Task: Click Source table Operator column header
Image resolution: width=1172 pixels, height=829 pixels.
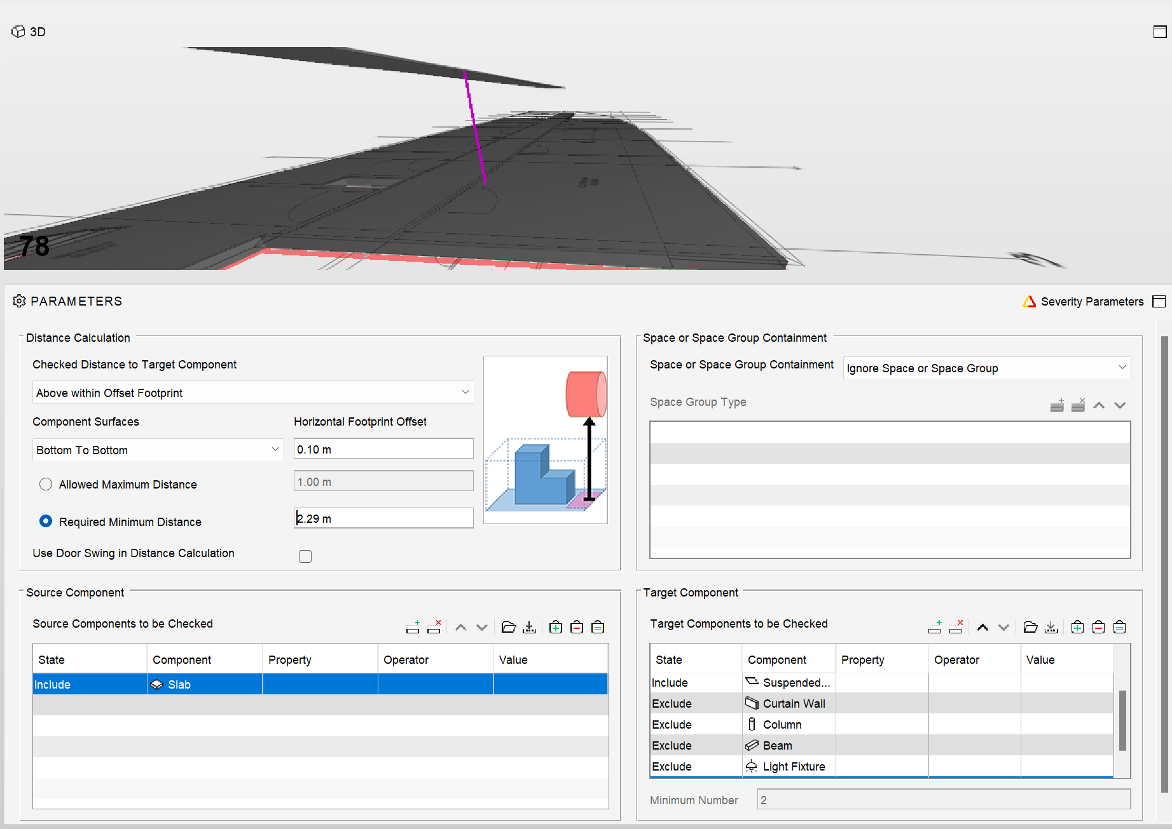Action: 436,659
